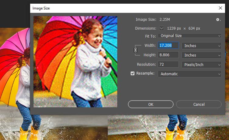229x140 pixels.
Task: Open the Pixels/Inch resolution unit dropdown
Action: [x=201, y=64]
